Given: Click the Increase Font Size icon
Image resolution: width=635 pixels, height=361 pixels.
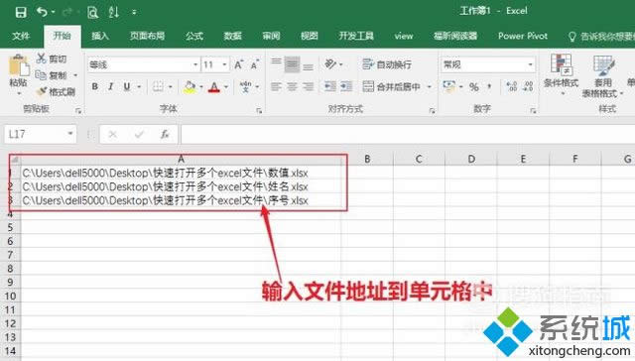Looking at the screenshot, I should (238, 64).
